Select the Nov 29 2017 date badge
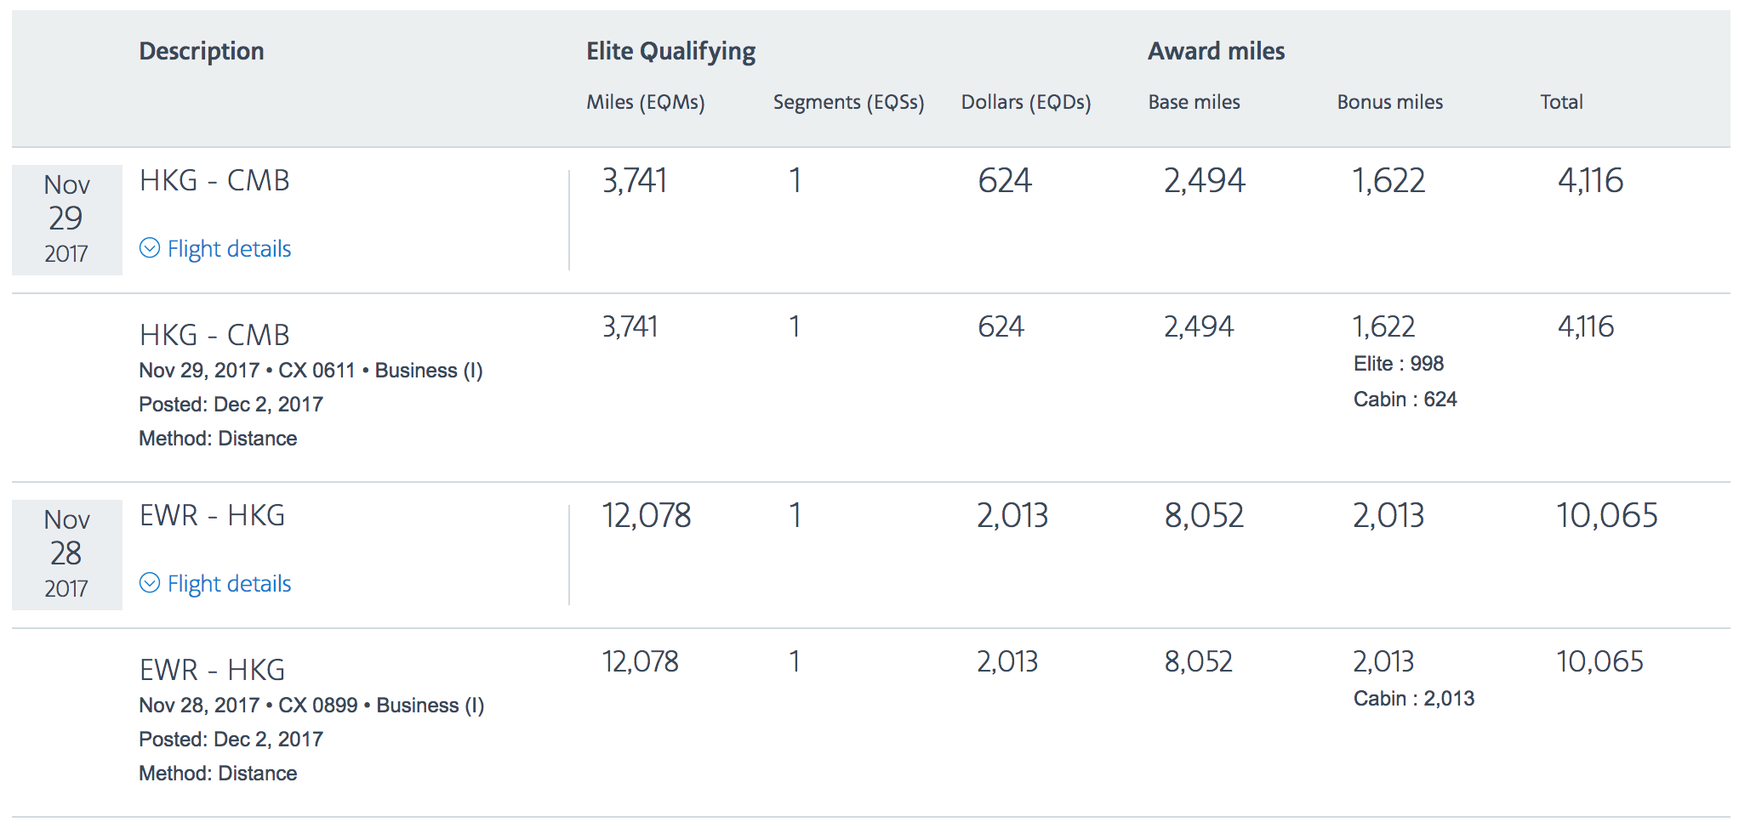1739x822 pixels. pyautogui.click(x=66, y=219)
